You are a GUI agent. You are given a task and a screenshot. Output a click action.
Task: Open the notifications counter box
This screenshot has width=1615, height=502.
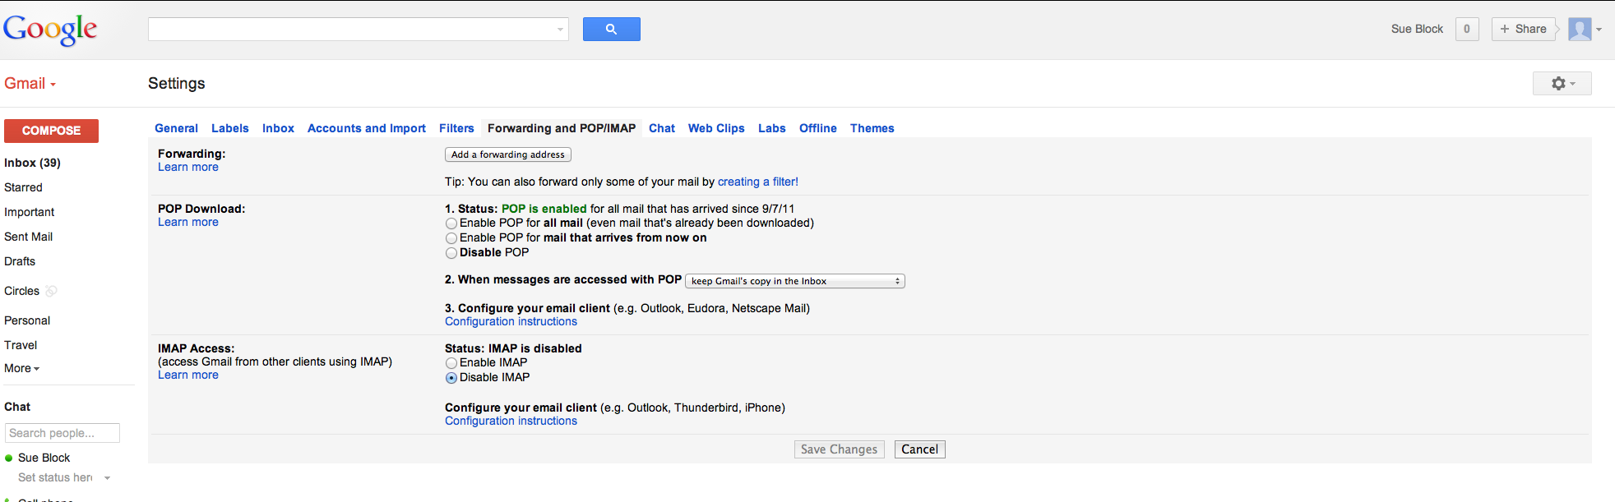(x=1466, y=30)
